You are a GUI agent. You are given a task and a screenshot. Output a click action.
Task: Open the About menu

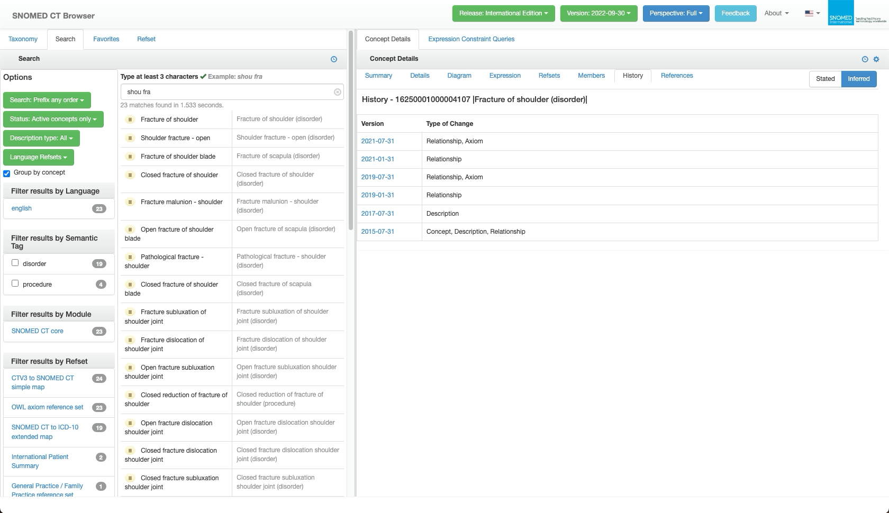click(776, 13)
